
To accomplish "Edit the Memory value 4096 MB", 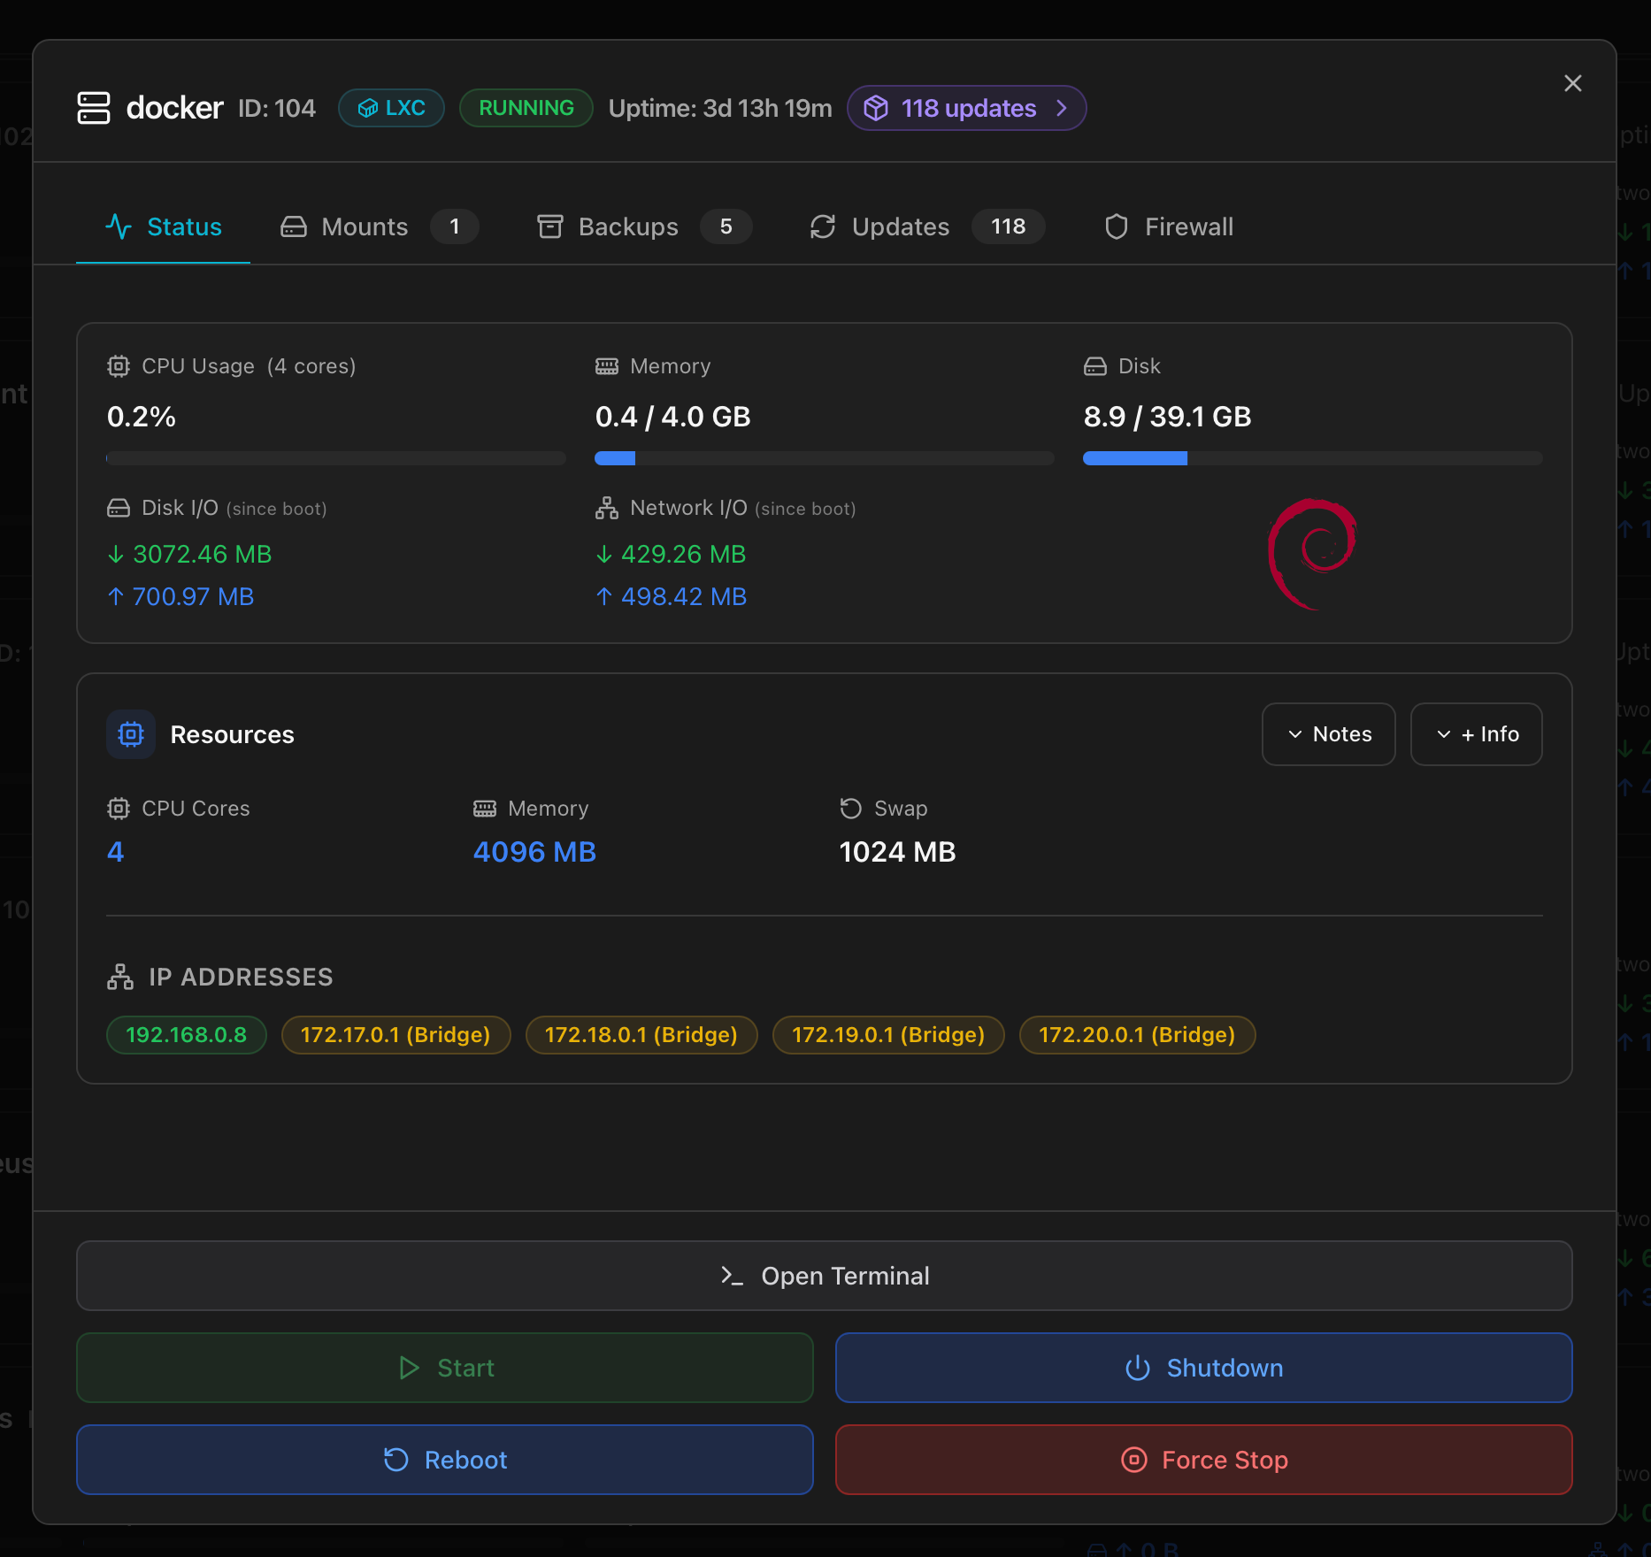I will (x=534, y=852).
